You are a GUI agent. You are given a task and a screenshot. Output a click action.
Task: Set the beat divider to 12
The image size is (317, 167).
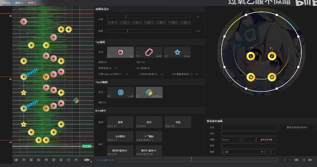[x=124, y=22]
